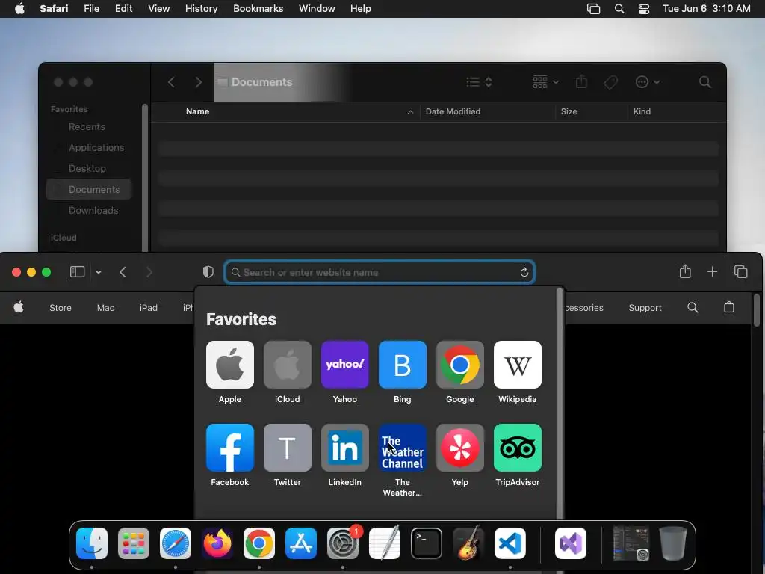Image resolution: width=765 pixels, height=574 pixels.
Task: Open the iCloud favorite tile
Action: click(x=288, y=365)
